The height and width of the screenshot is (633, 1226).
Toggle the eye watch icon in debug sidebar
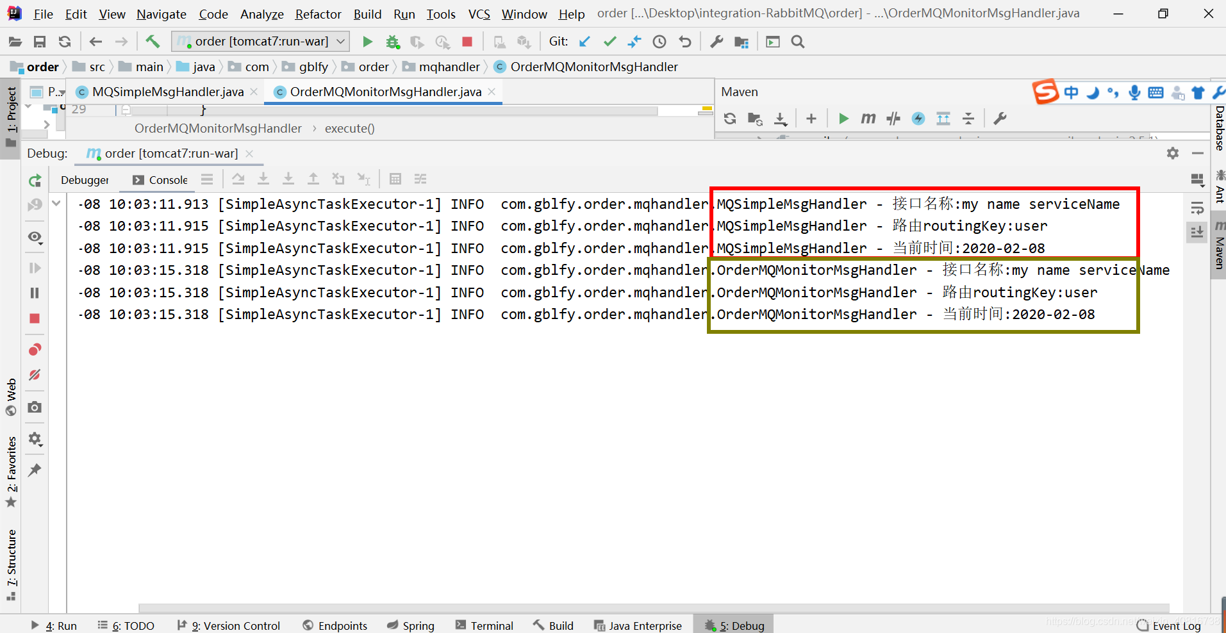[x=35, y=237]
